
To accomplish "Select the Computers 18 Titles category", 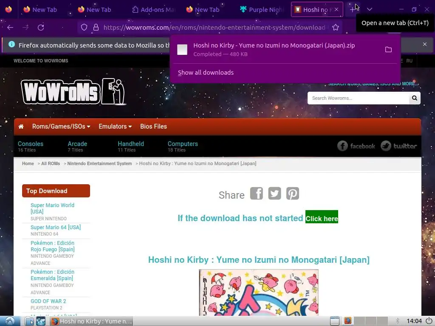I will (x=183, y=146).
